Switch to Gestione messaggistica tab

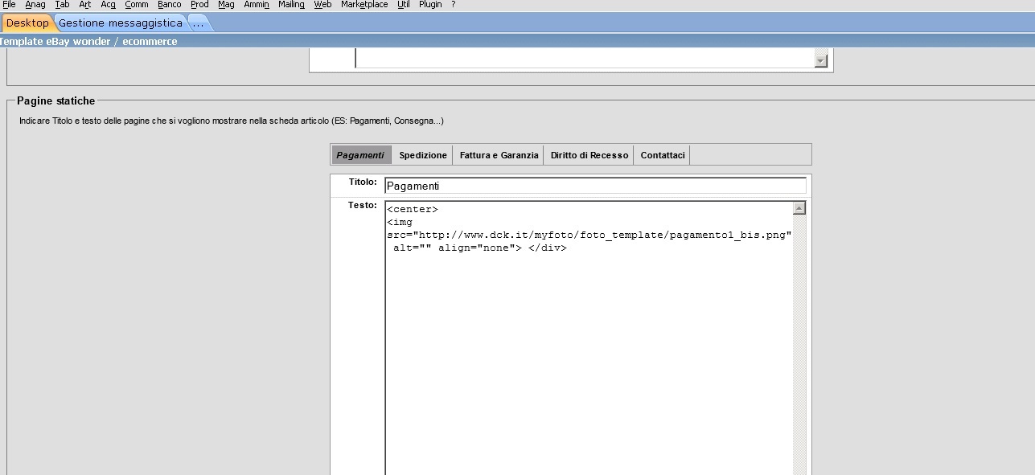pos(121,23)
